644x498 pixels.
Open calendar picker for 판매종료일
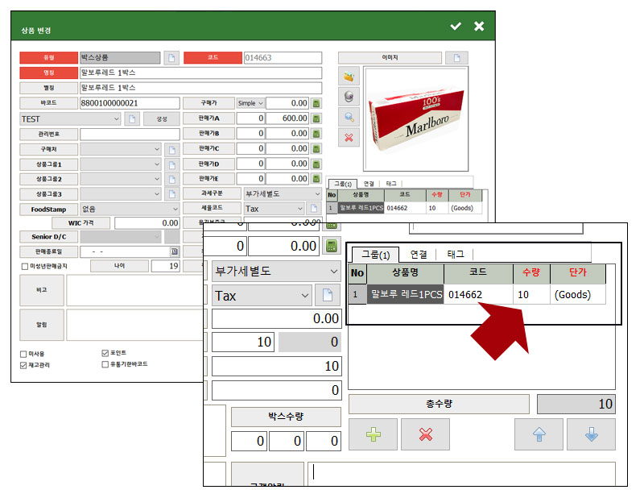point(175,251)
